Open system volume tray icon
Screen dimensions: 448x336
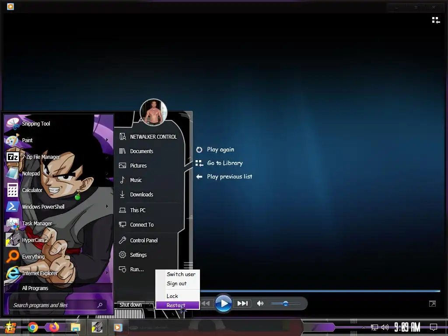tap(385, 327)
